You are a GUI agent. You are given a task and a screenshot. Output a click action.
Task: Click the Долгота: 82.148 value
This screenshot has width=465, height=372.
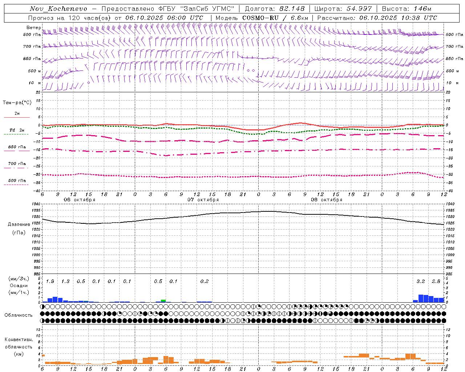[275, 9]
